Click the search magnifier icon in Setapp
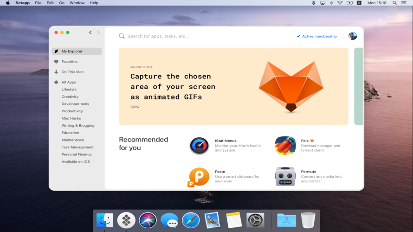This screenshot has height=232, width=413. tap(122, 36)
